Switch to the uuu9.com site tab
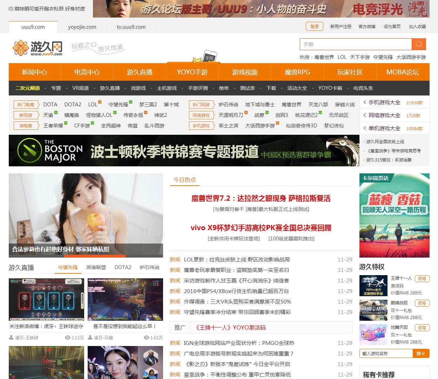The width and height of the screenshot is (438, 379). (x=33, y=27)
